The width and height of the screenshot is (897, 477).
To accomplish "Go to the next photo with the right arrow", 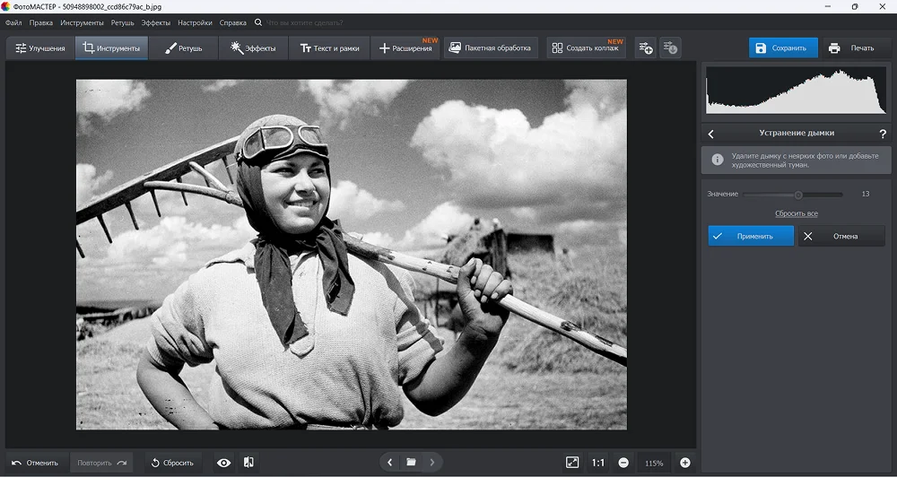I will pos(432,463).
